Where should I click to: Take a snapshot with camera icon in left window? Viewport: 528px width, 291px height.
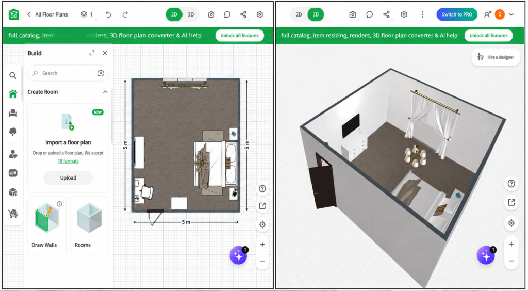pyautogui.click(x=211, y=14)
